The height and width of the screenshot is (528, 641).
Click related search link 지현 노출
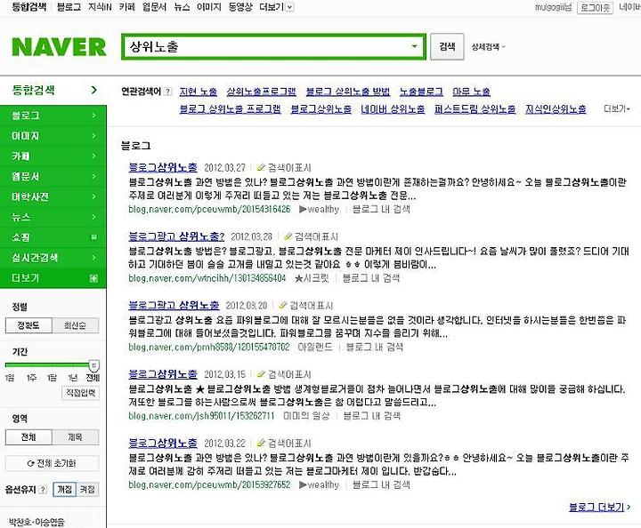(x=199, y=92)
